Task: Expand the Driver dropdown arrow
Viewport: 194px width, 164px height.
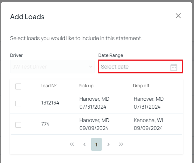Action: click(x=91, y=67)
